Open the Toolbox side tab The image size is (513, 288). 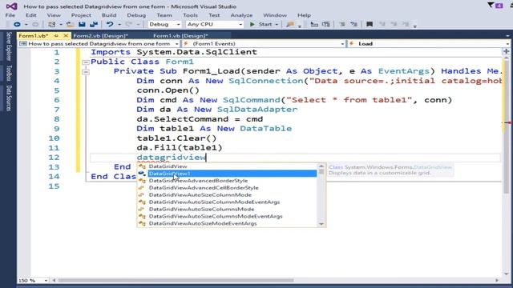coord(9,73)
